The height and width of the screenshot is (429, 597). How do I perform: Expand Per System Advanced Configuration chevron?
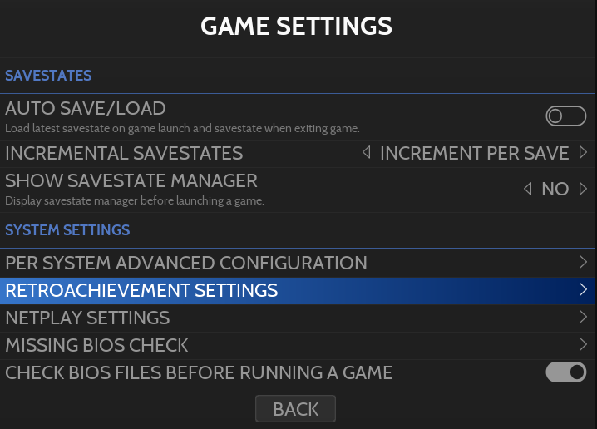pos(583,263)
